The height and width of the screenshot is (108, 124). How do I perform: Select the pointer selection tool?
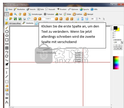[x=7, y=14]
